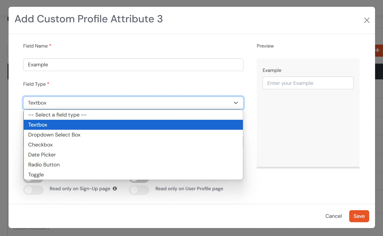Screen dimensions: 383x236
Task: Click the Field Name input containing Example
Action: (x=133, y=65)
